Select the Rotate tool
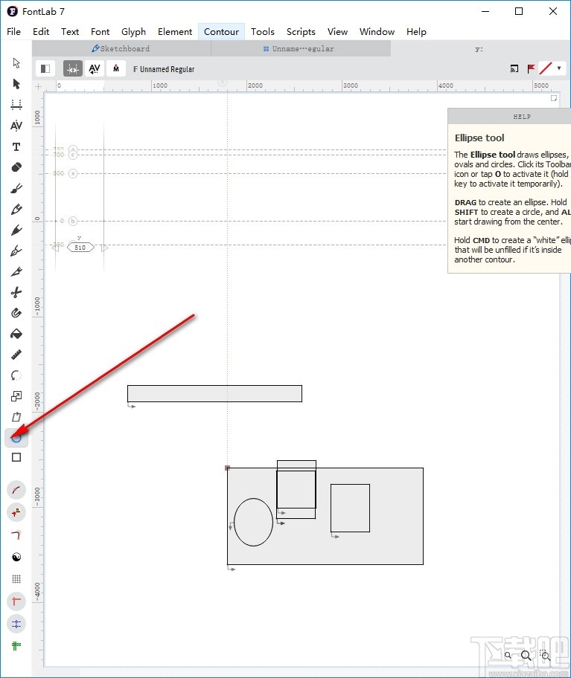Screen dimensions: 571x678 click(x=16, y=375)
